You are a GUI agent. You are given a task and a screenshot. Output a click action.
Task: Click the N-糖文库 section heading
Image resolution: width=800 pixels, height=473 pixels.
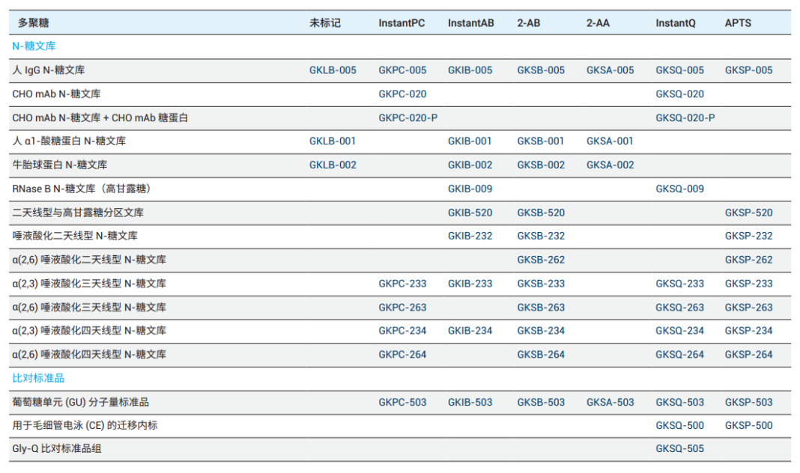click(x=34, y=46)
